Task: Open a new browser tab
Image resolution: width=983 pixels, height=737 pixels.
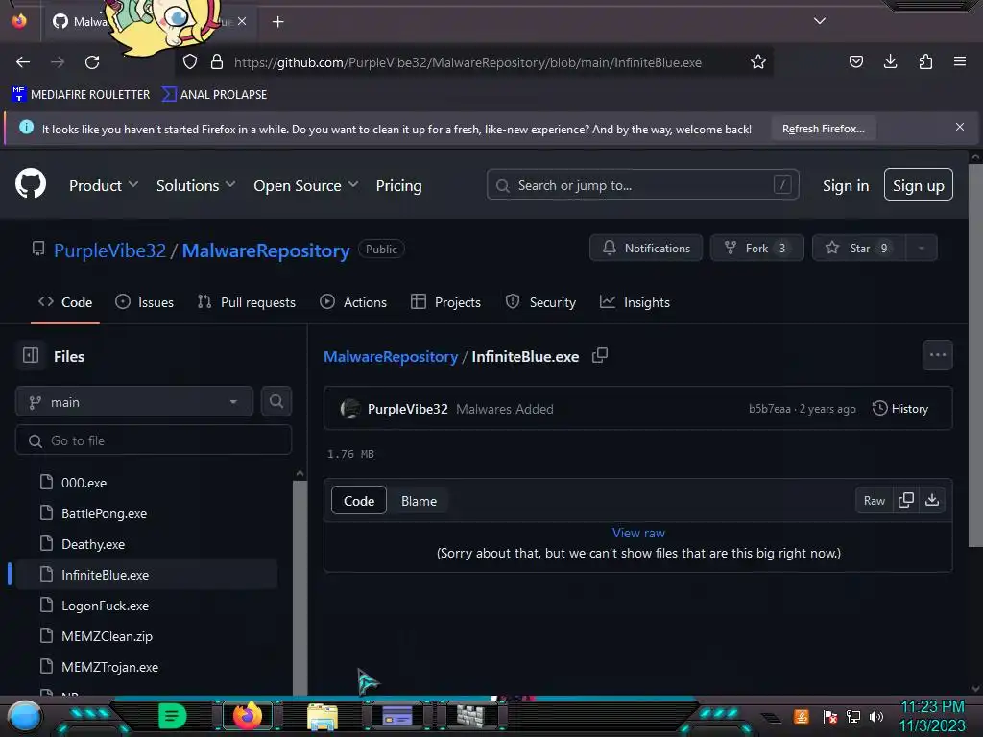Action: click(x=277, y=22)
